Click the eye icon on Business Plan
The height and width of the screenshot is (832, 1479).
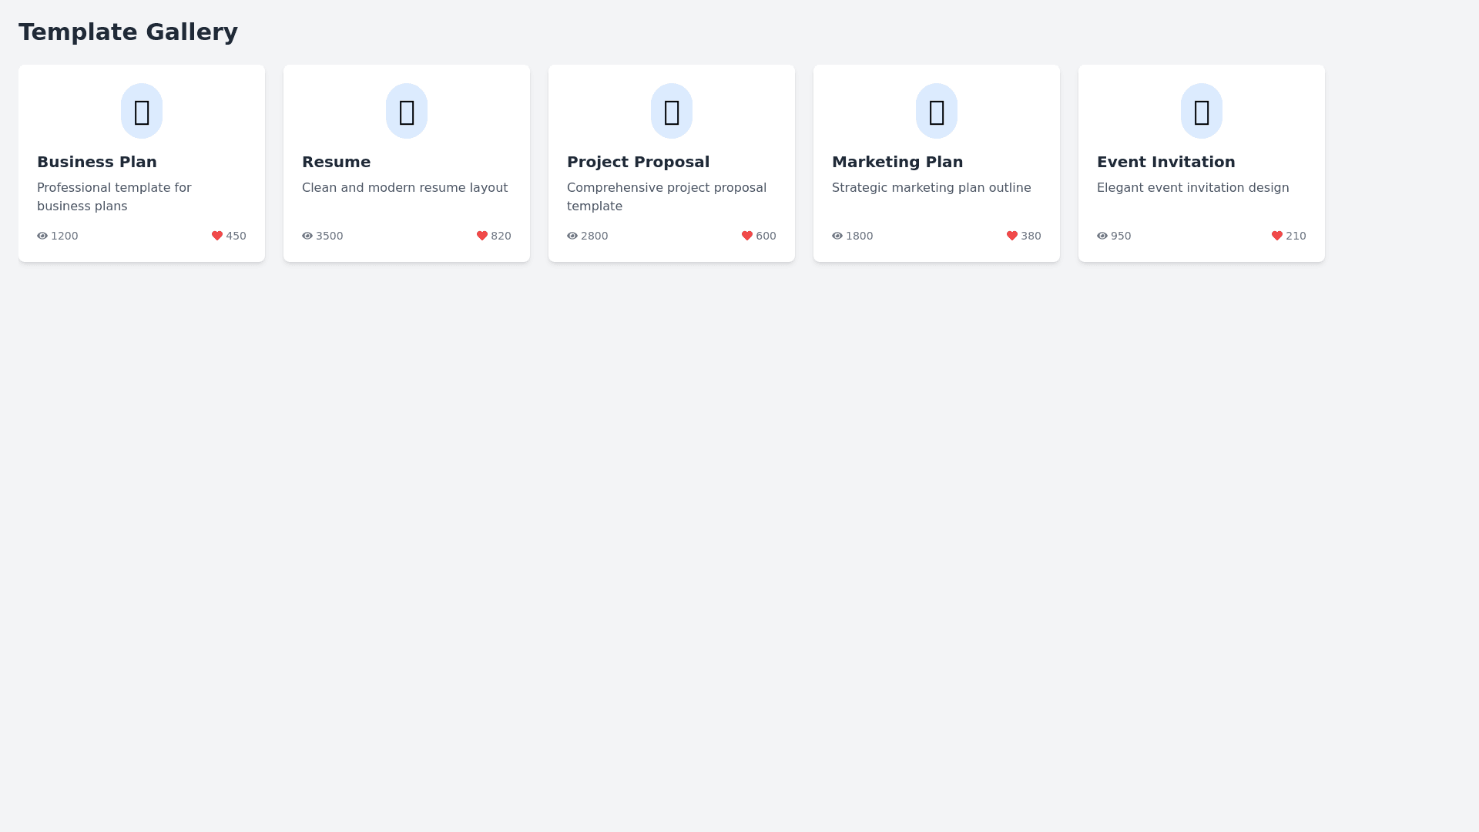42,236
